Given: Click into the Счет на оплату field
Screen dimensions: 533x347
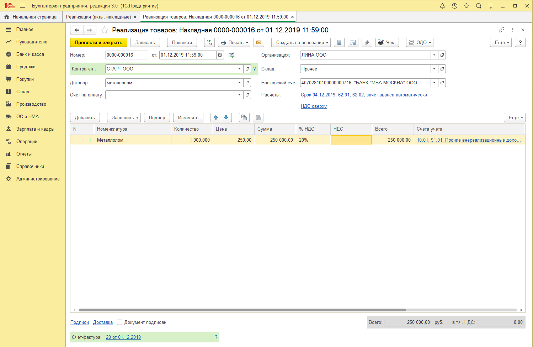Looking at the screenshot, I should 171,95.
